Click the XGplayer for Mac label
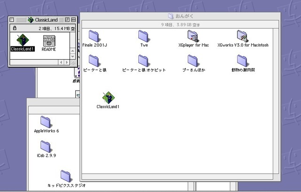 [x=193, y=45]
